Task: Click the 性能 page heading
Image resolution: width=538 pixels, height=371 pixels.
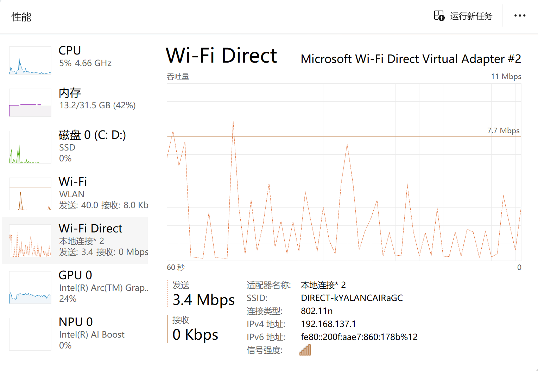Action: [x=21, y=17]
